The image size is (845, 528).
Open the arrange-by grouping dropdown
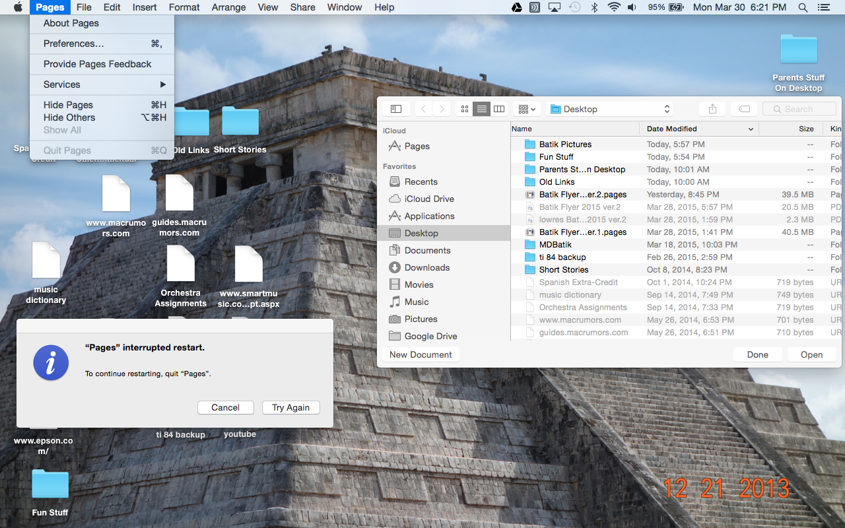(x=526, y=108)
